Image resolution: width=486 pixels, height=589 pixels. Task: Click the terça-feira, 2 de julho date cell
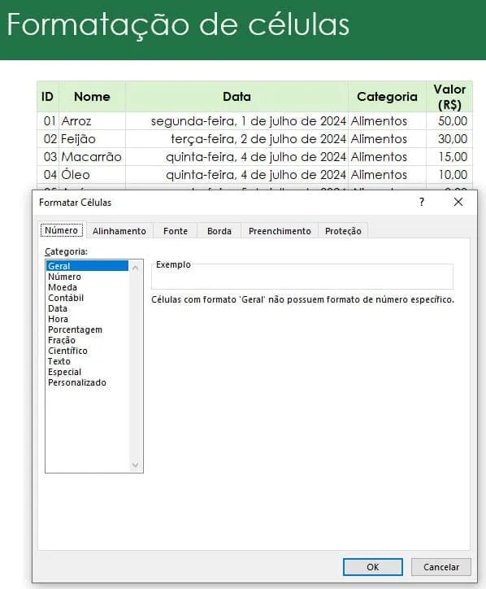(x=236, y=139)
